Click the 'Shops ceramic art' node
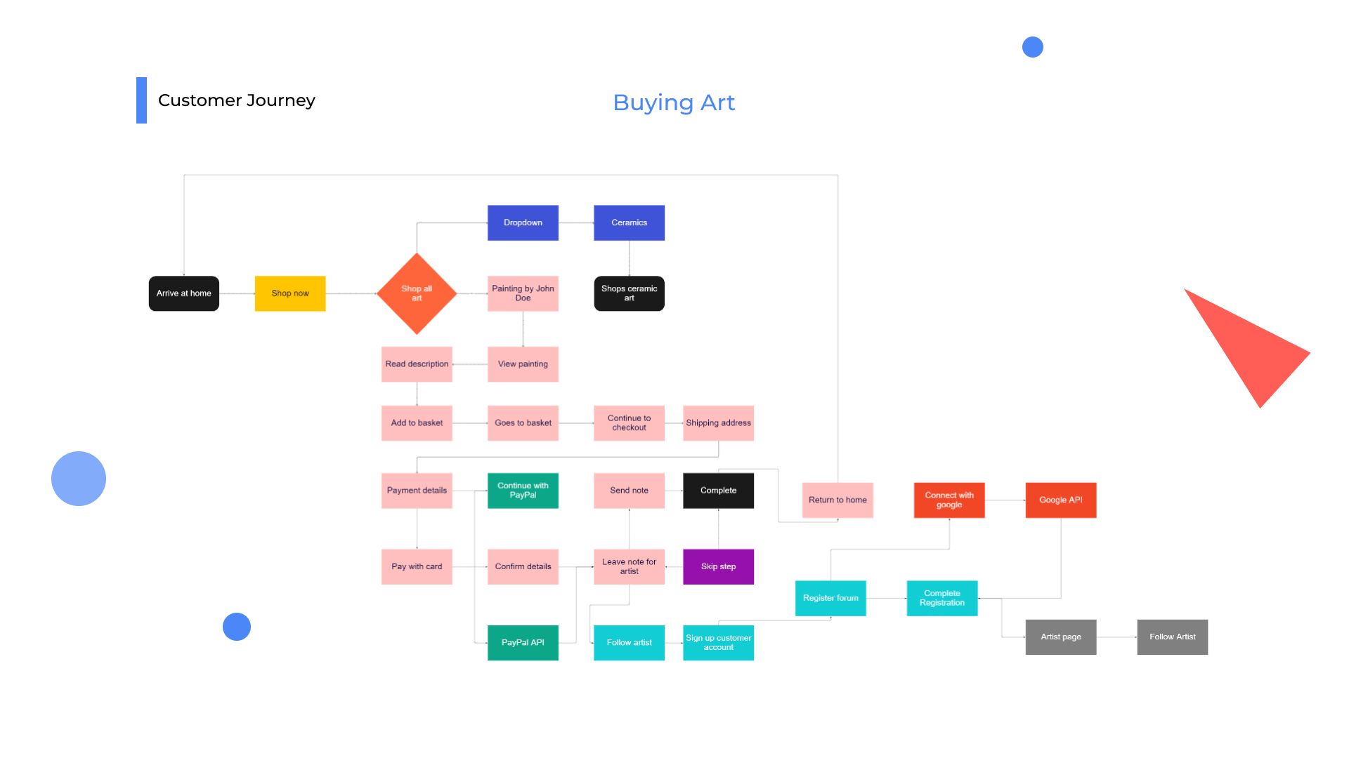1349x758 pixels. 629,293
